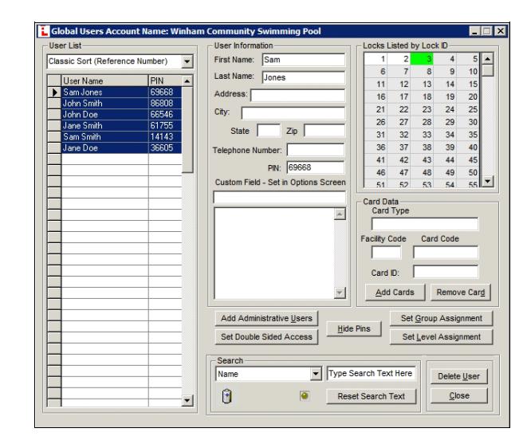The height and width of the screenshot is (448, 531).
Task: Click Set Level Assignment button
Action: pyautogui.click(x=441, y=336)
